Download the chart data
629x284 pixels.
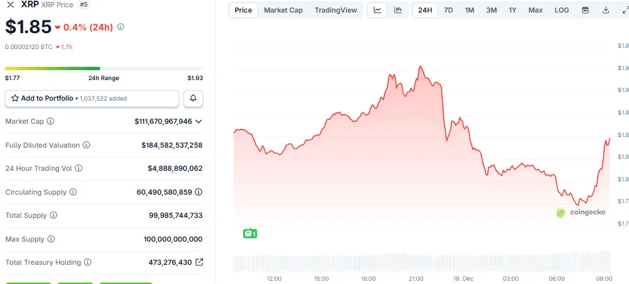pos(606,10)
